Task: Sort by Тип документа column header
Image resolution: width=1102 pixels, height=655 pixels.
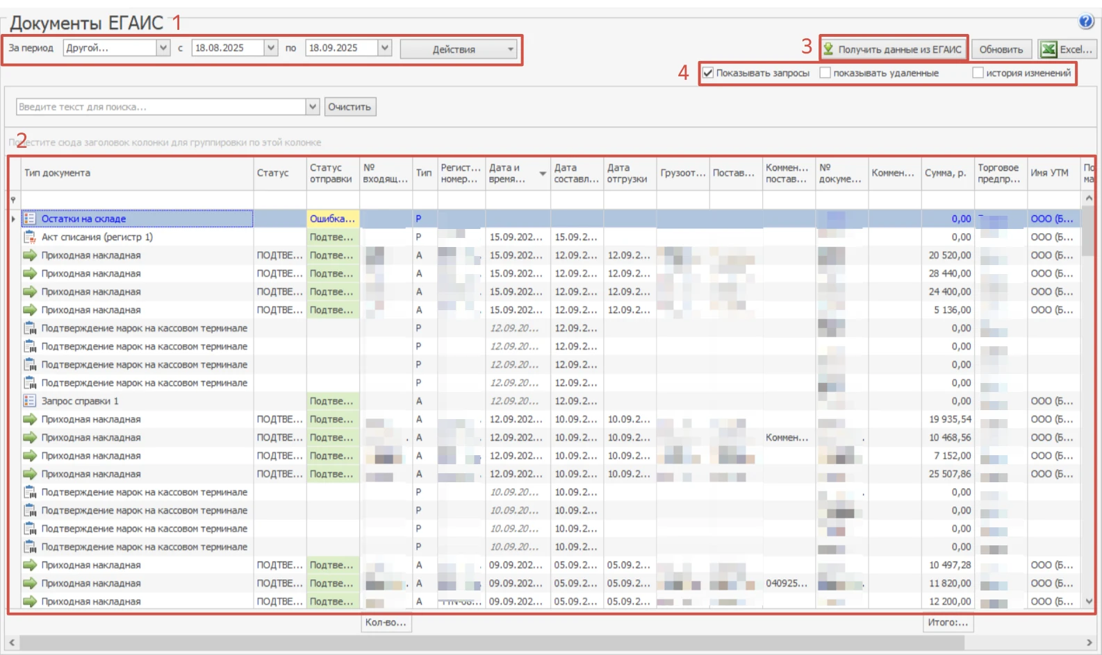Action: click(137, 173)
